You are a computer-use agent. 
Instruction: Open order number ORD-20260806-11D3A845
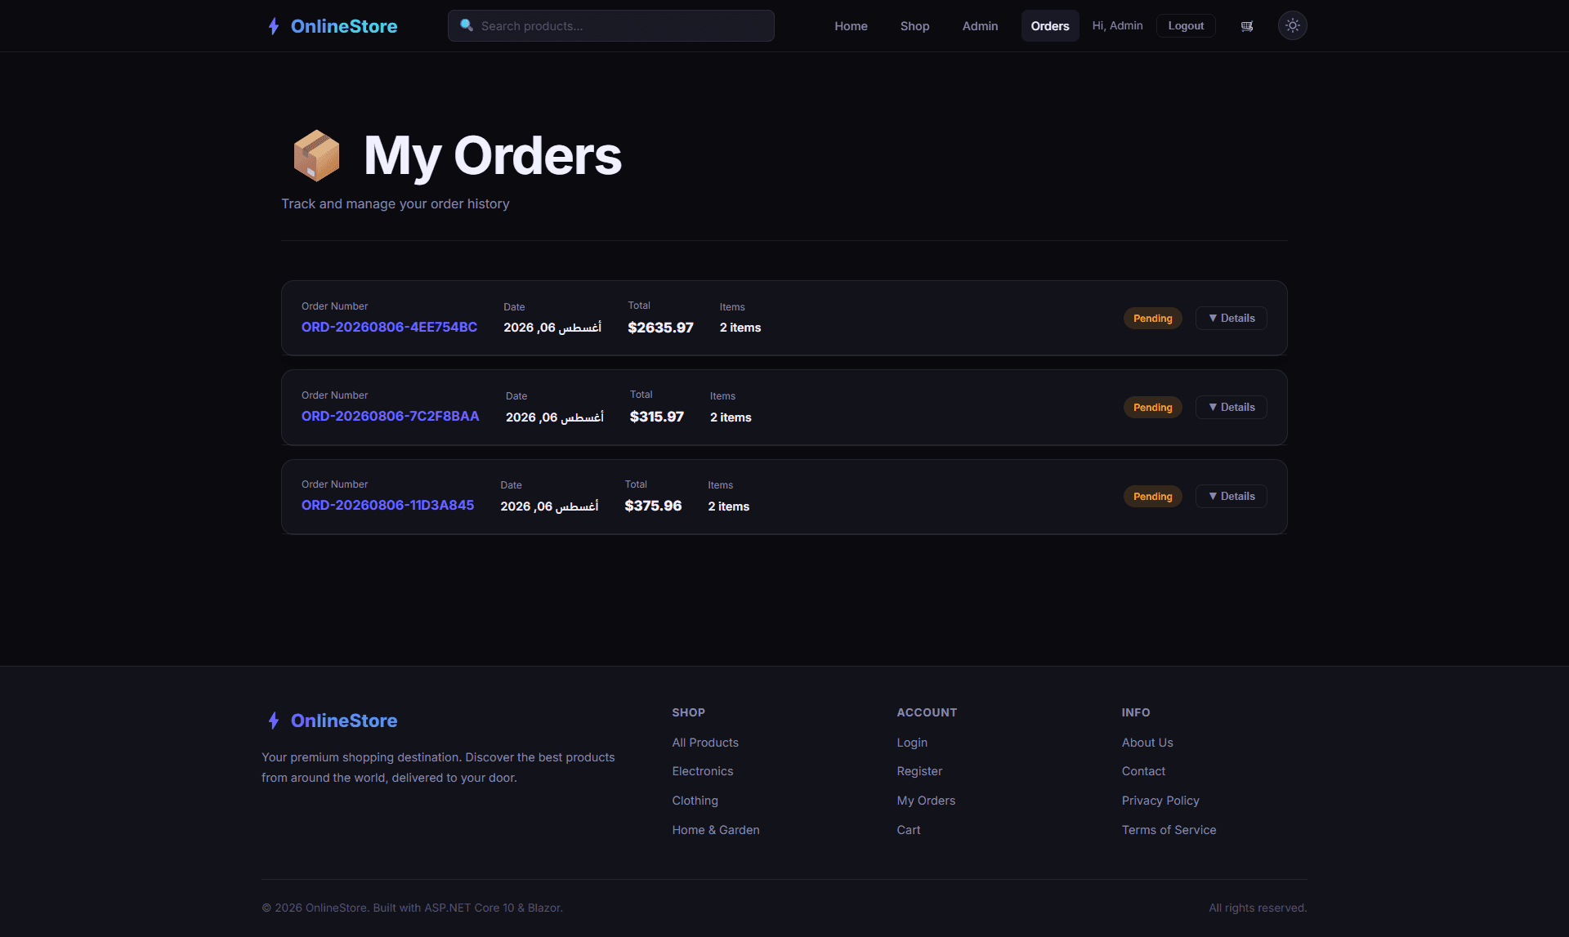[x=387, y=505]
